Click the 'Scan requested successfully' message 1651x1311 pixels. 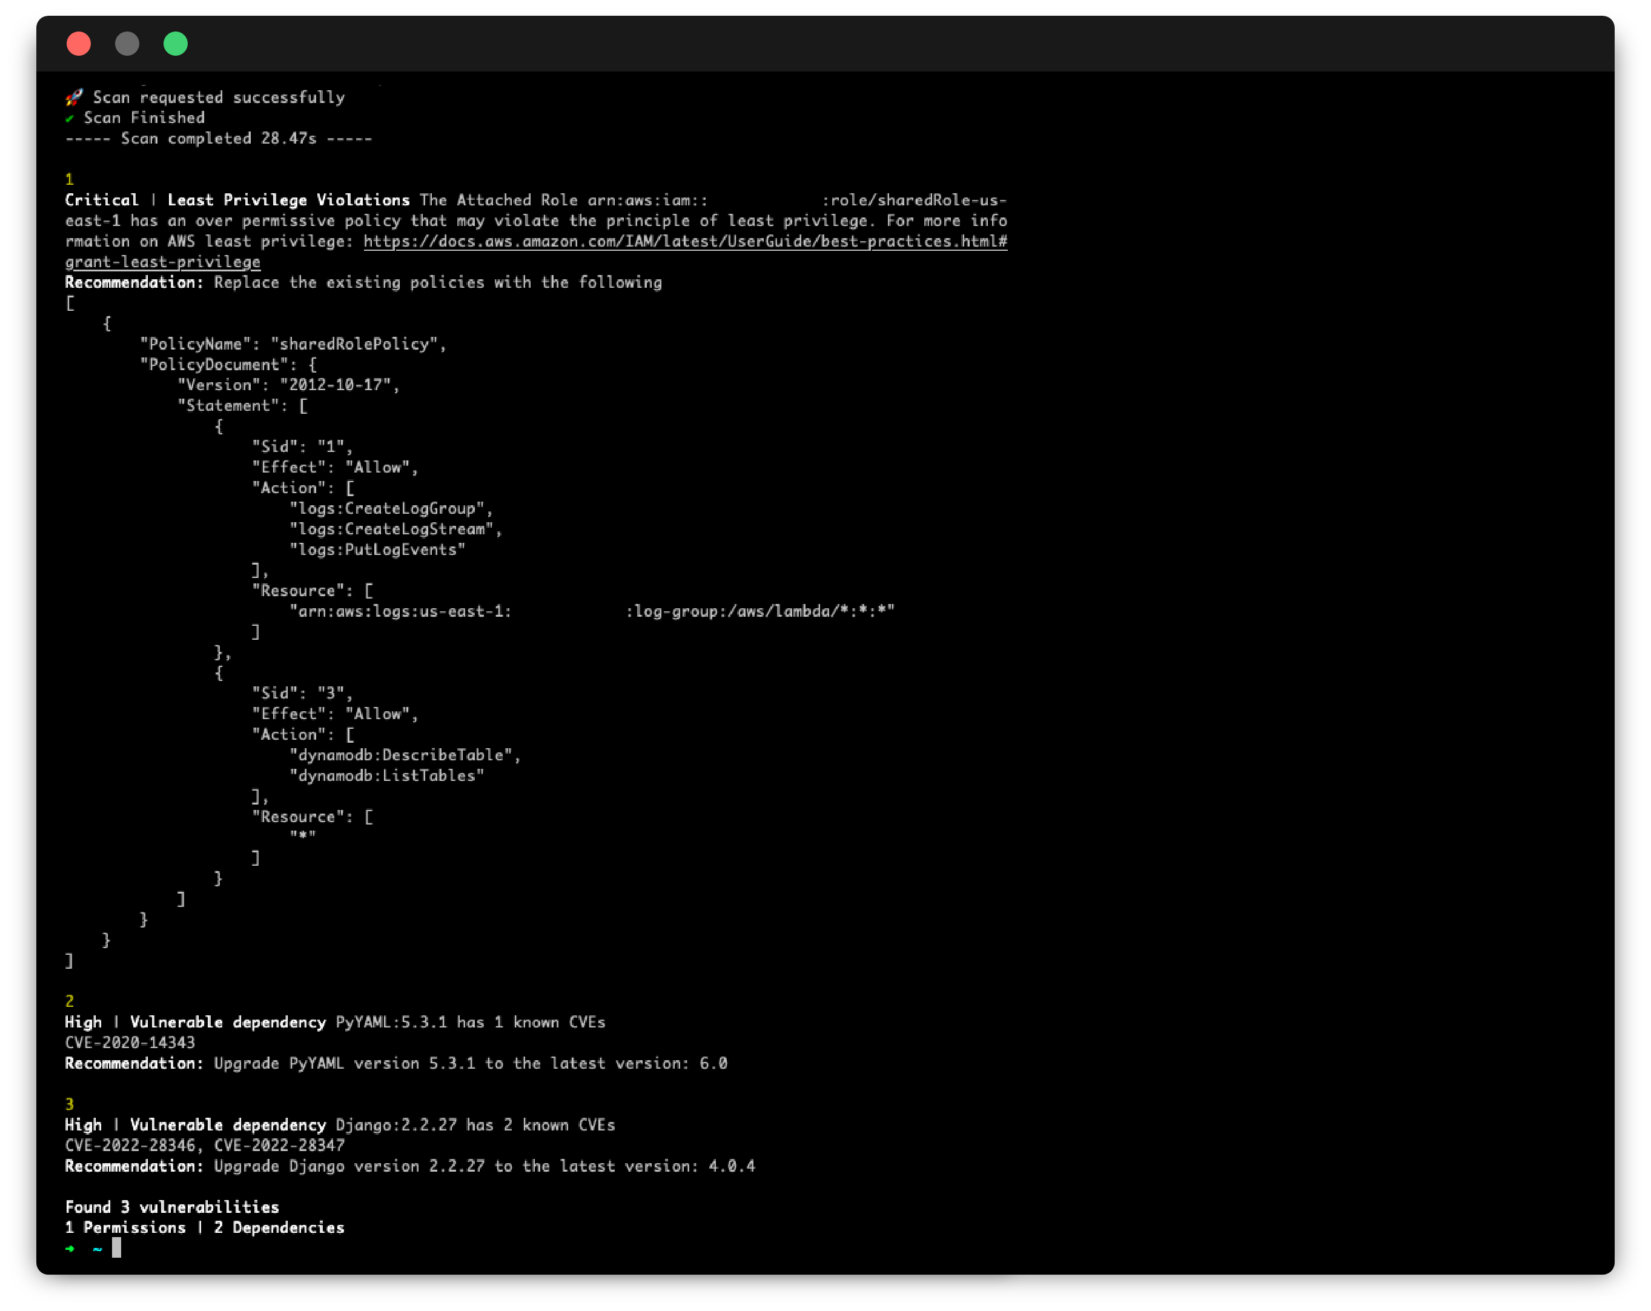(x=219, y=98)
